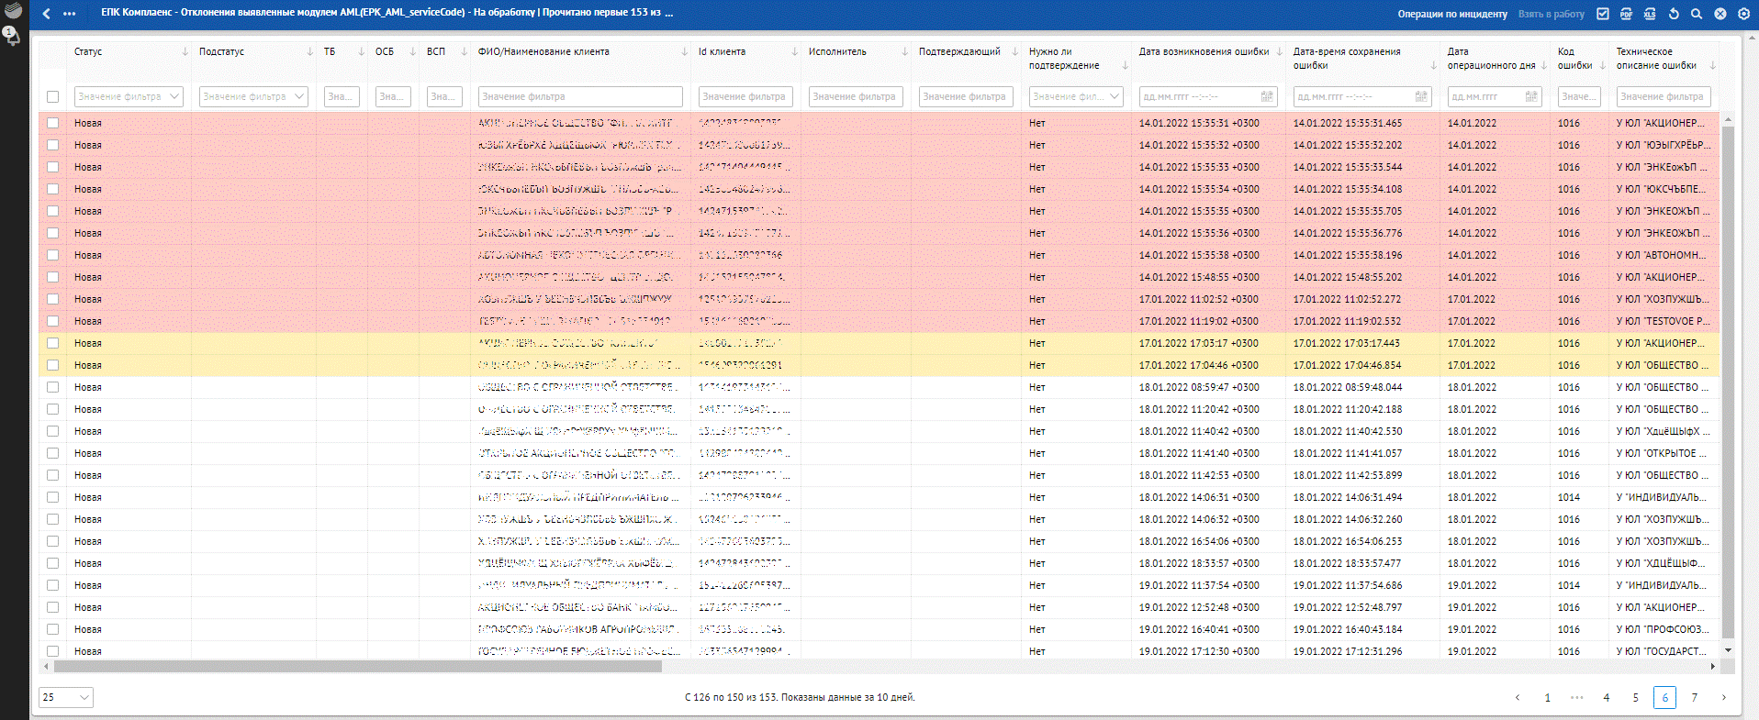Open the Операции по инциденту menu
Image resolution: width=1759 pixels, height=720 pixels.
(x=1451, y=14)
